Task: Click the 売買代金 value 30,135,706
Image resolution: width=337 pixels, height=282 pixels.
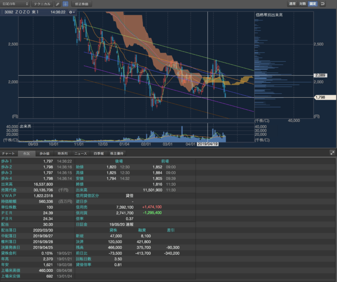Action: (x=43, y=190)
